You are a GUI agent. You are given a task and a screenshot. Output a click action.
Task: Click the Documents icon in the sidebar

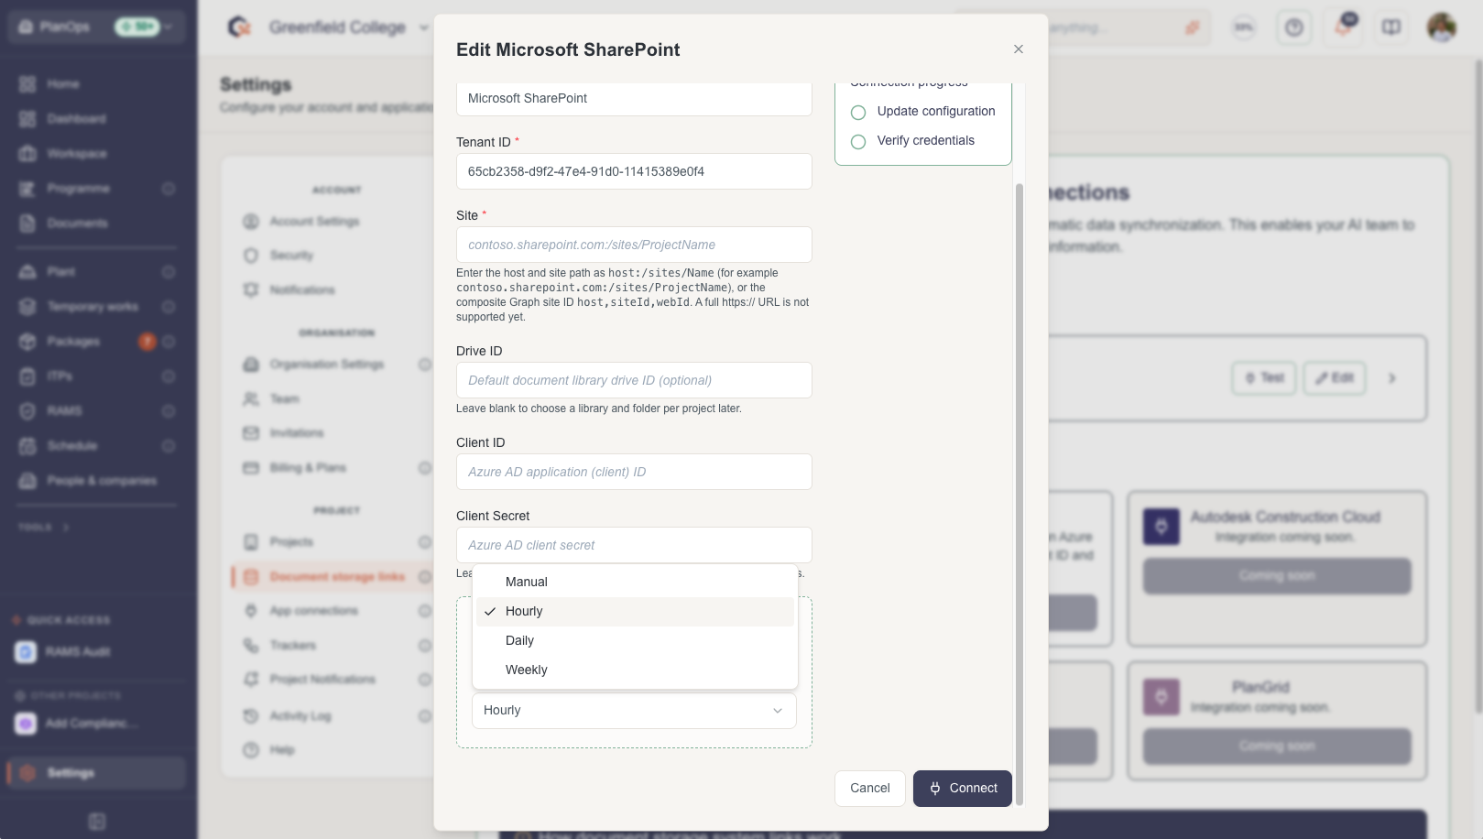click(x=27, y=223)
